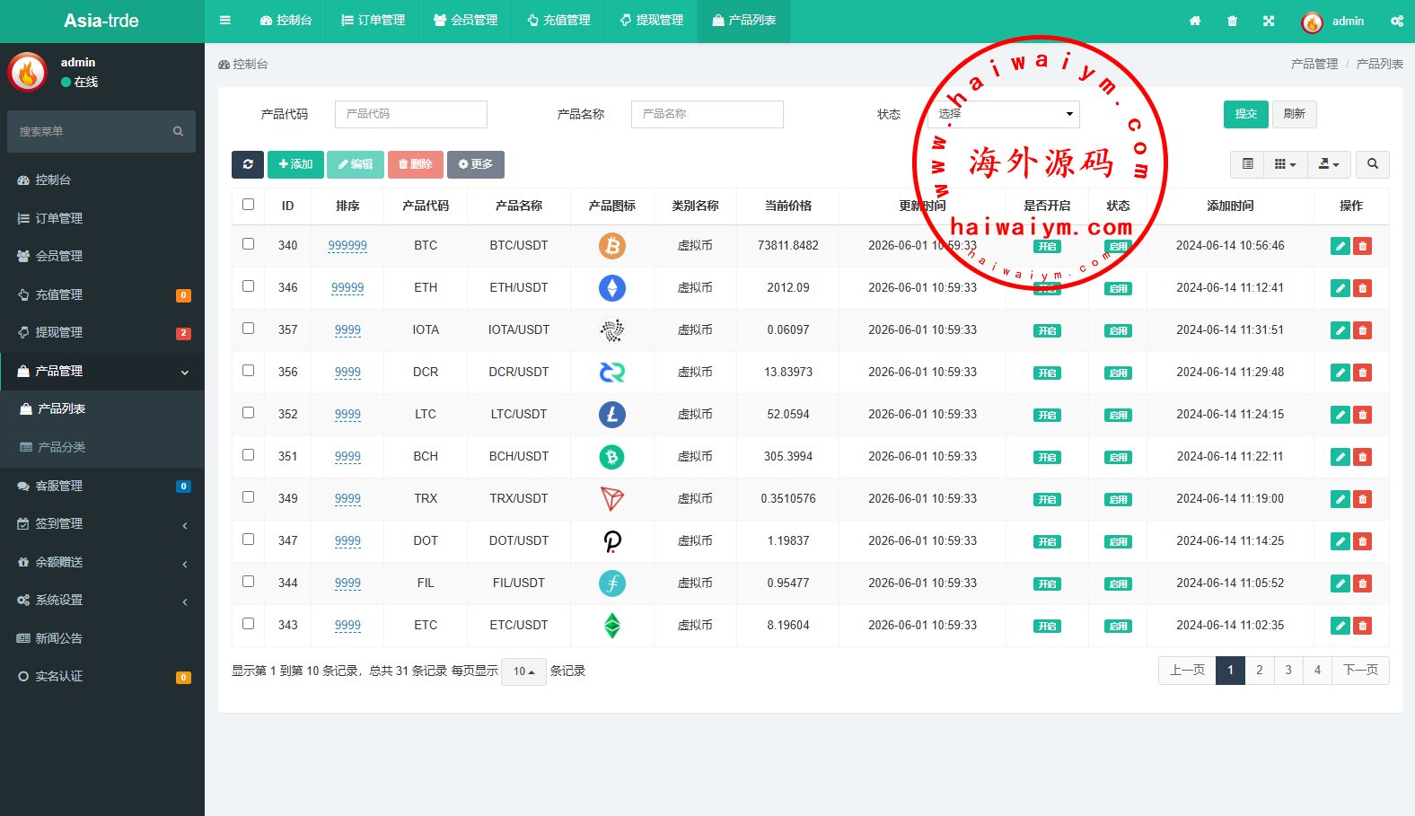Toggle the hamburger sidebar menu icon
This screenshot has width=1415, height=816.
(225, 21)
